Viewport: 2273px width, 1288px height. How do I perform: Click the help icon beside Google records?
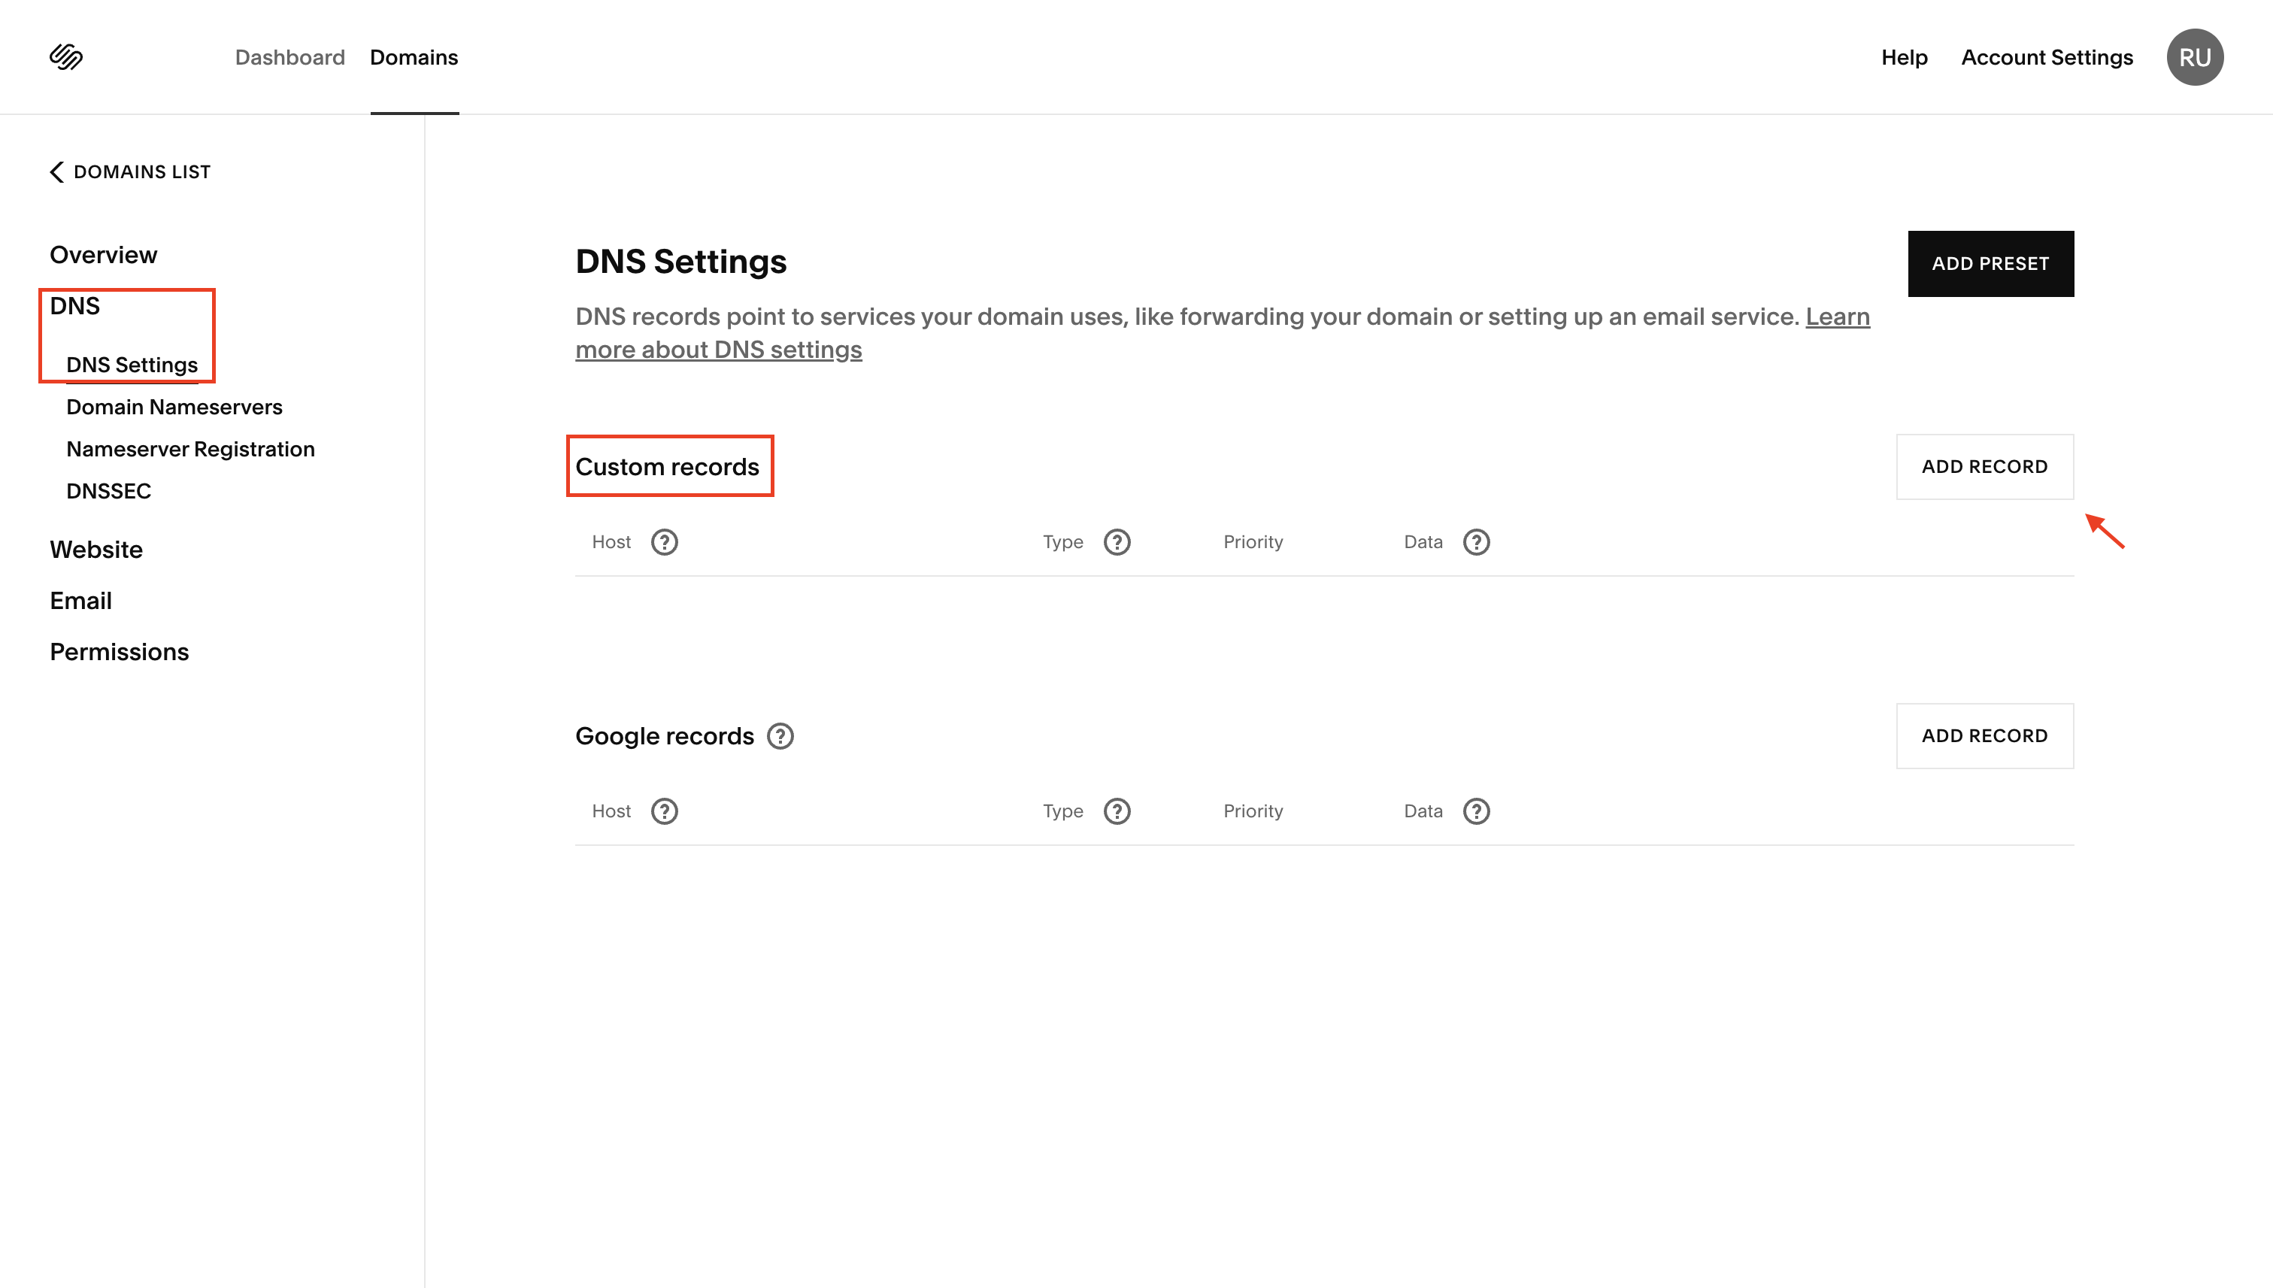pos(780,736)
